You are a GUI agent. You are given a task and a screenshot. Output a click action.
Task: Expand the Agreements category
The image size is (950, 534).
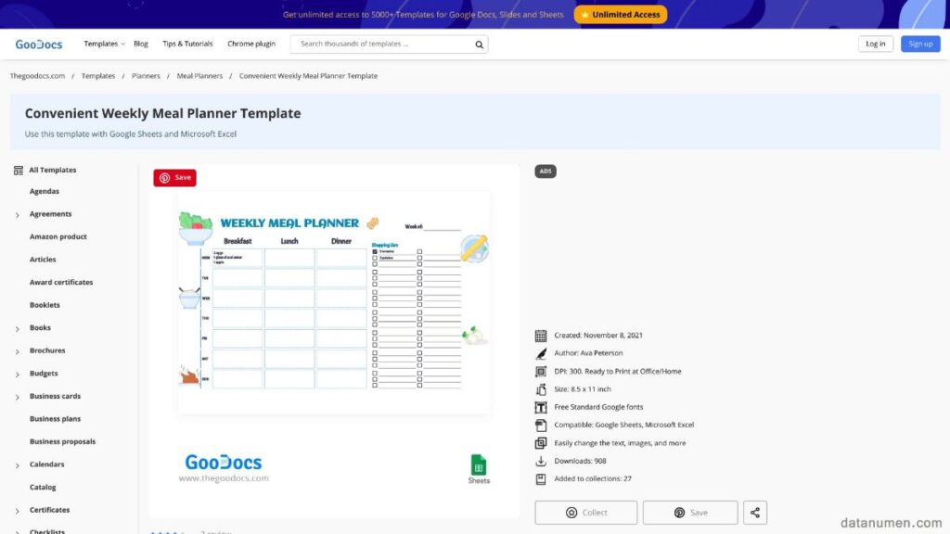(18, 215)
